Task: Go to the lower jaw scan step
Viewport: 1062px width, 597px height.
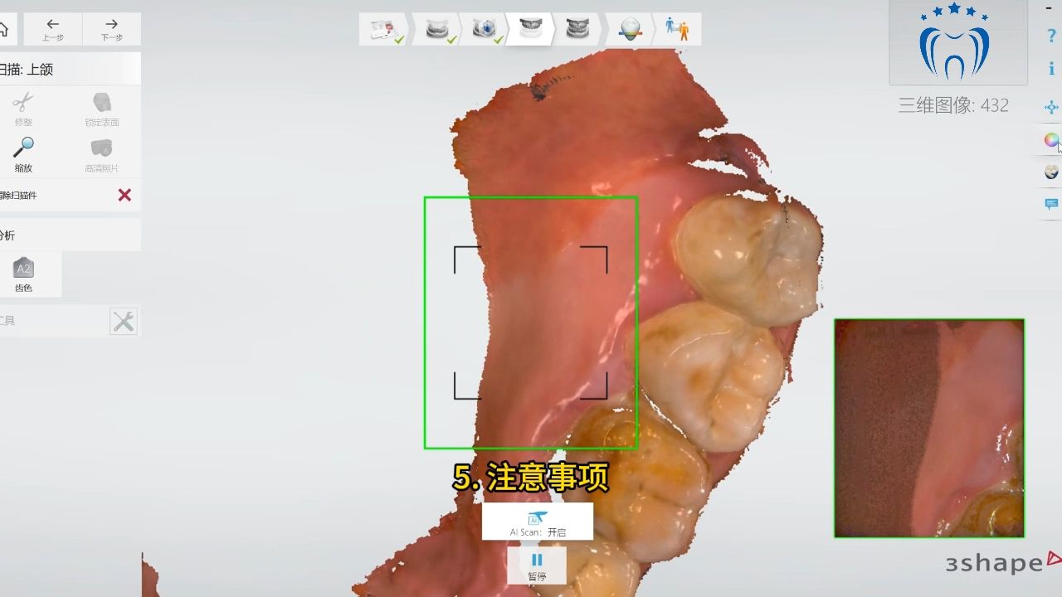Action: coord(438,29)
